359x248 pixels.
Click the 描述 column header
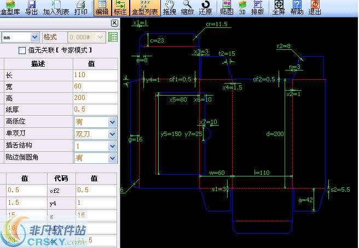pos(38,63)
